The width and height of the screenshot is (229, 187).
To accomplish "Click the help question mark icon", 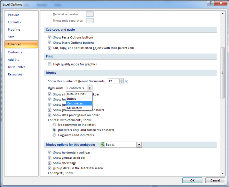I will click(211, 4).
